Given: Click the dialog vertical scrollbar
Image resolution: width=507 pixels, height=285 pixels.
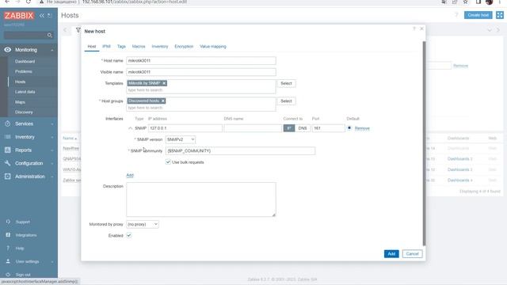Looking at the screenshot, I should pyautogui.click(x=424, y=143).
